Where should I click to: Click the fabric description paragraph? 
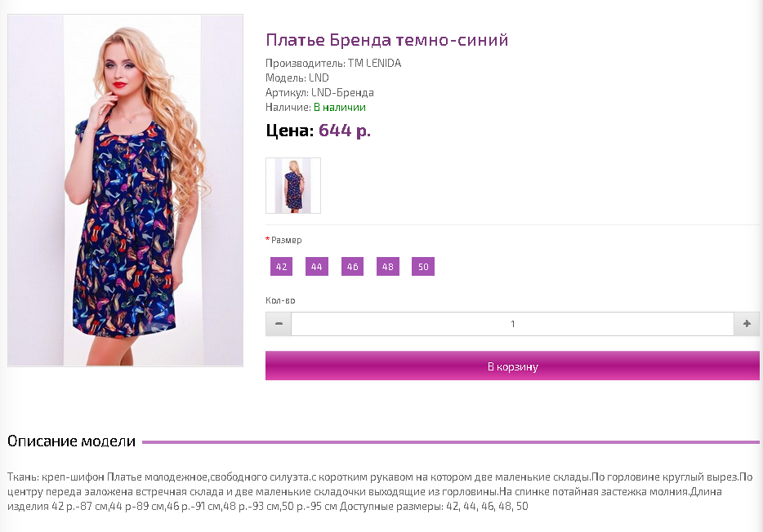tap(380, 492)
